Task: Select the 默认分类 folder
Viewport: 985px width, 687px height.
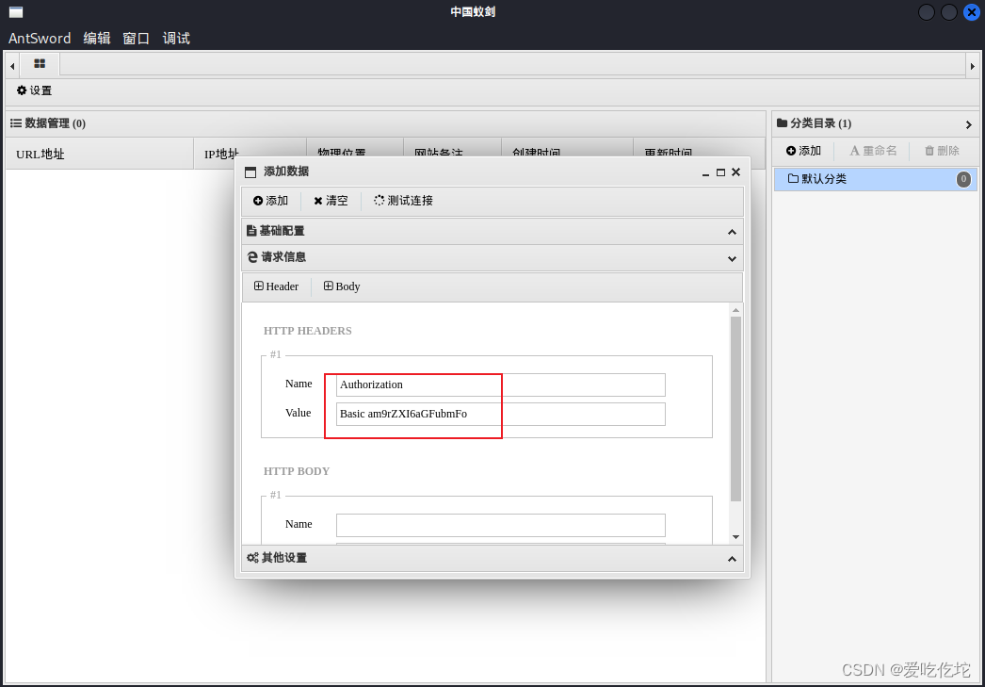Action: click(875, 179)
